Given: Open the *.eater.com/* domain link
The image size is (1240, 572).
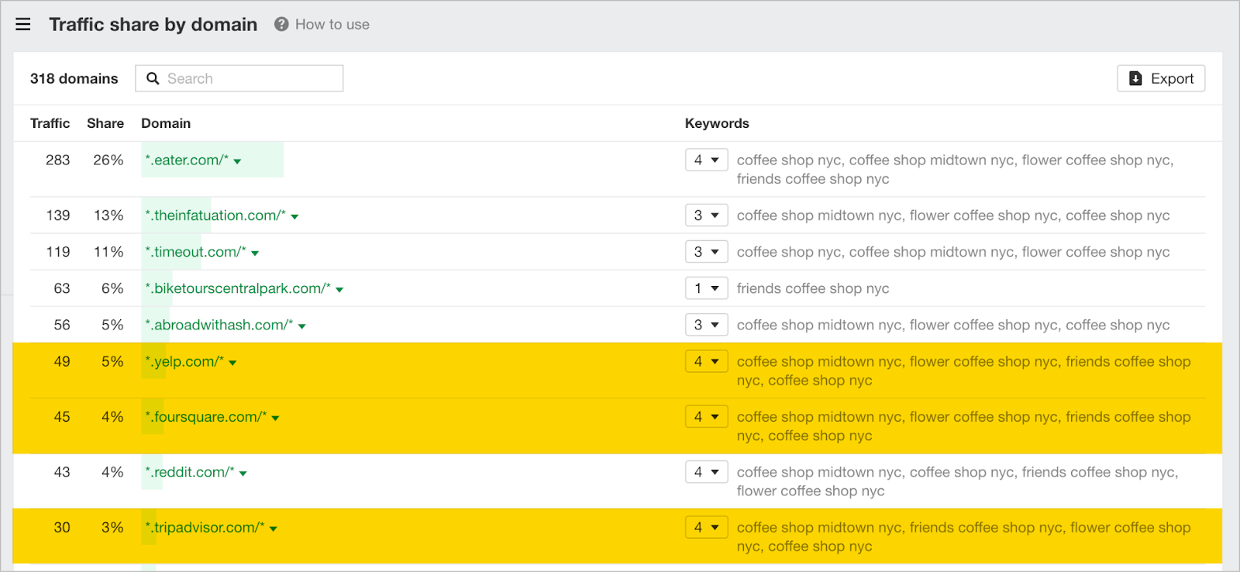Looking at the screenshot, I should point(187,160).
